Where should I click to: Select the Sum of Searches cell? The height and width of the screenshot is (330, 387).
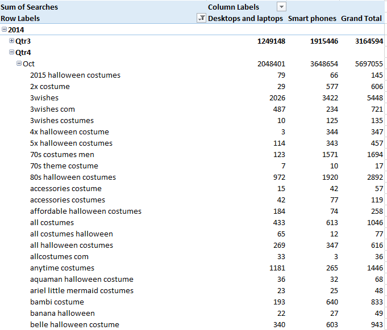pyautogui.click(x=29, y=7)
